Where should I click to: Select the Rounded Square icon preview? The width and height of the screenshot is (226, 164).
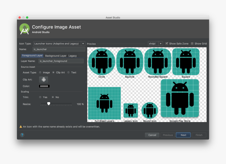(158, 62)
